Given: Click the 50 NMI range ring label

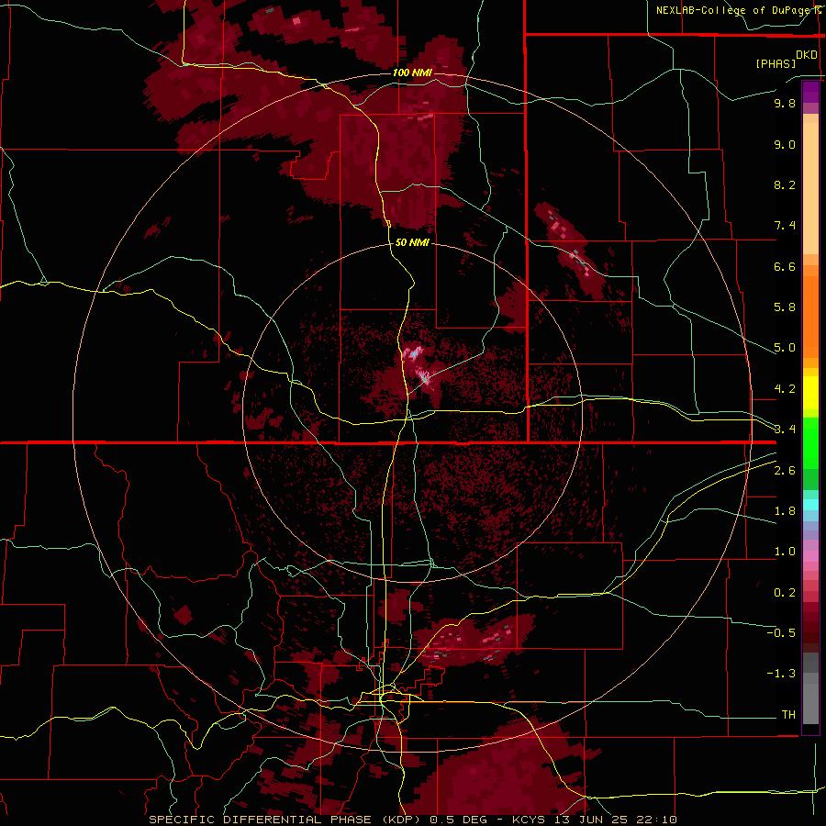Looking at the screenshot, I should tap(412, 243).
